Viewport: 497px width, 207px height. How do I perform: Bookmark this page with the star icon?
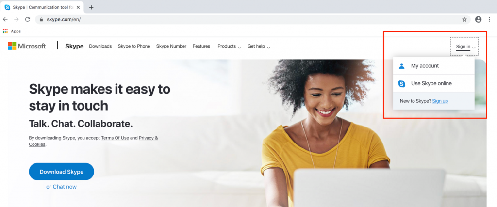[x=464, y=19]
